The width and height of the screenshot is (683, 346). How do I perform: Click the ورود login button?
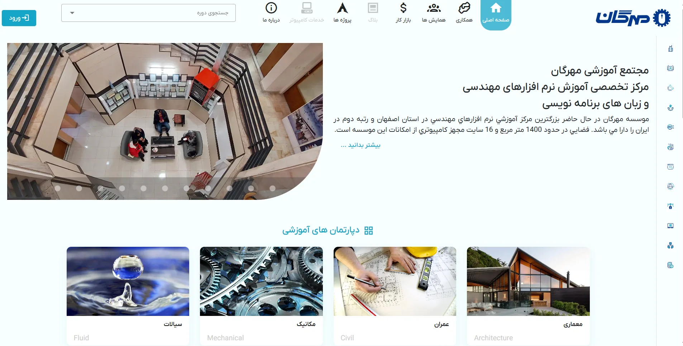point(19,18)
